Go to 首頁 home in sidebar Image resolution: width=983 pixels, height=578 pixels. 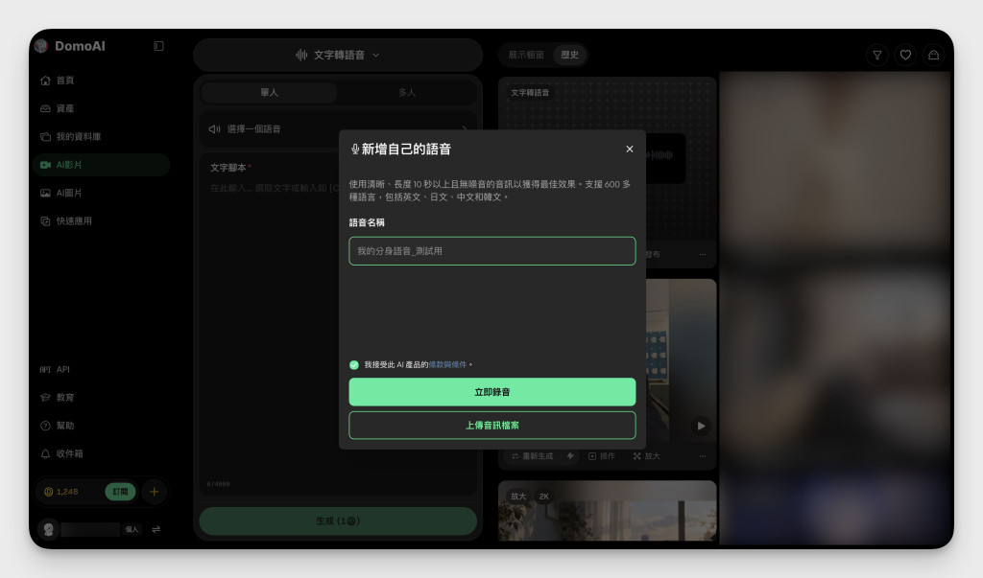pos(100,81)
